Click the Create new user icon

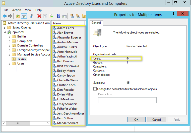point(72,16)
